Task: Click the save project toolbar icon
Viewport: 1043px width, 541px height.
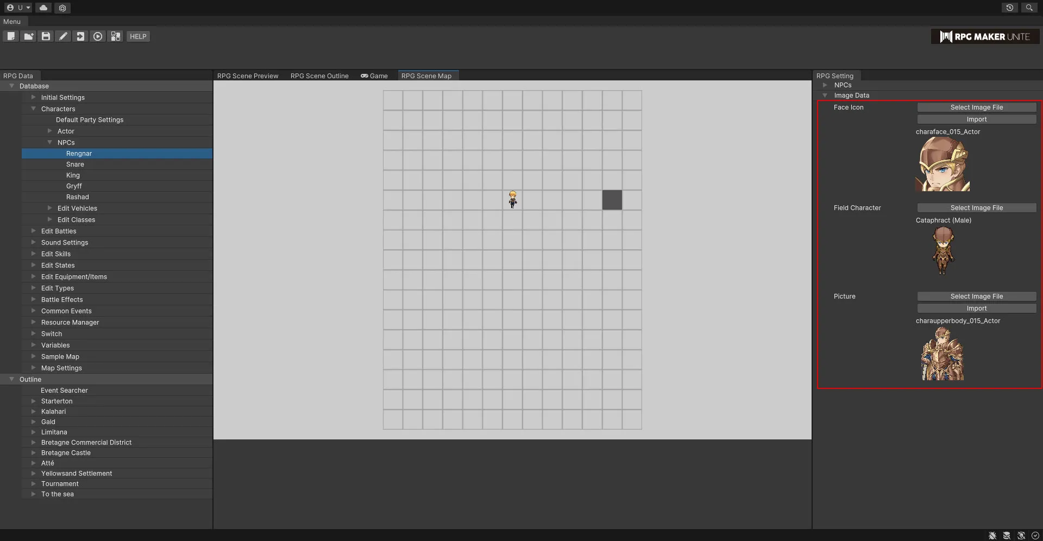Action: [46, 36]
